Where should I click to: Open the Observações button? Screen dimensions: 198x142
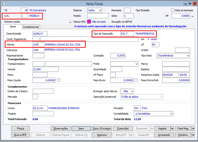[x=61, y=129]
